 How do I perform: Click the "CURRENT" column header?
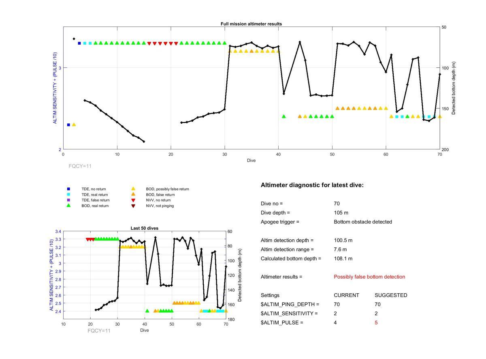pos(346,295)
